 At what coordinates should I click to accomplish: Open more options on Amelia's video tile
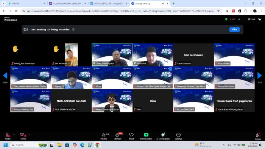(x=170, y=69)
